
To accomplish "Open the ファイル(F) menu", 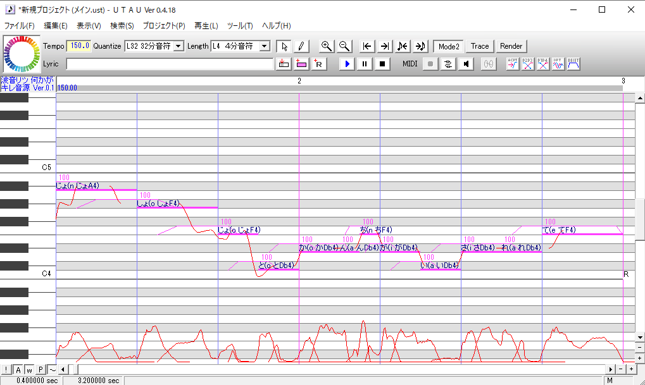I will pos(20,25).
